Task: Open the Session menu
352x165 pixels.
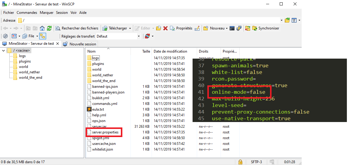Action: point(62,13)
